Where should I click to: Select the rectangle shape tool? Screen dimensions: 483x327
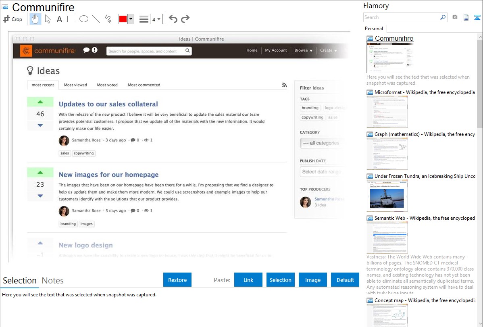tap(72, 19)
